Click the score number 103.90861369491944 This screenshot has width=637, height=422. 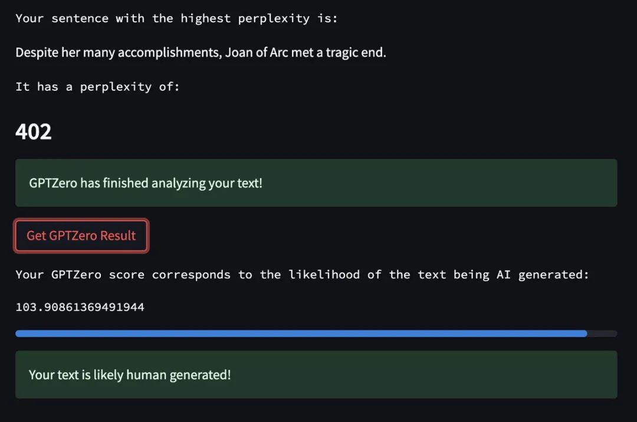tap(80, 307)
